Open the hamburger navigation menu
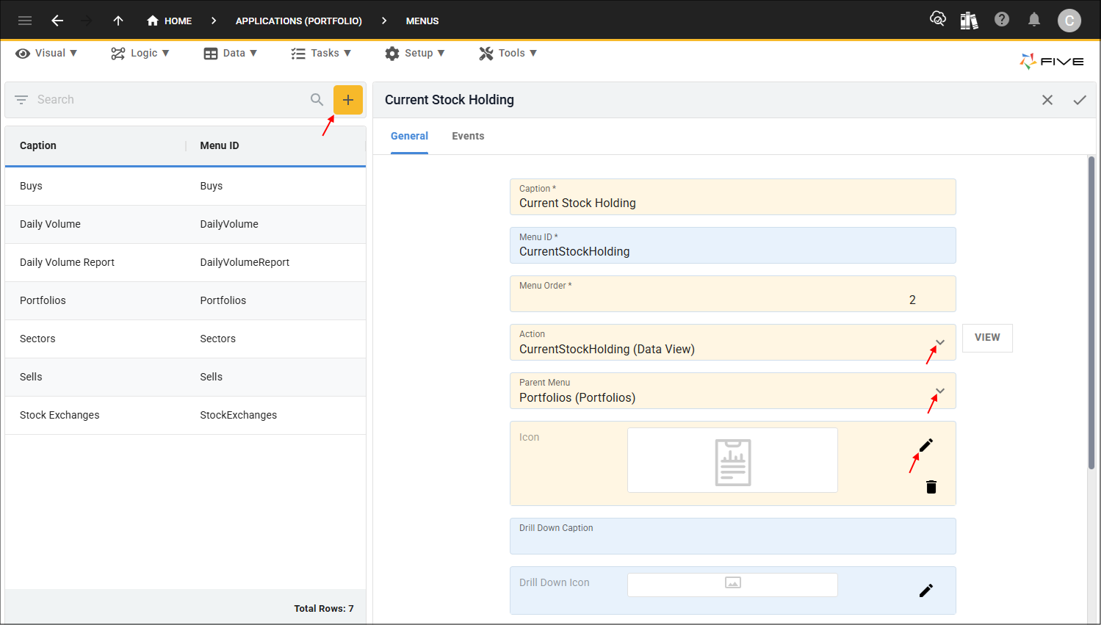Screen dimensions: 1101x625 coord(25,21)
